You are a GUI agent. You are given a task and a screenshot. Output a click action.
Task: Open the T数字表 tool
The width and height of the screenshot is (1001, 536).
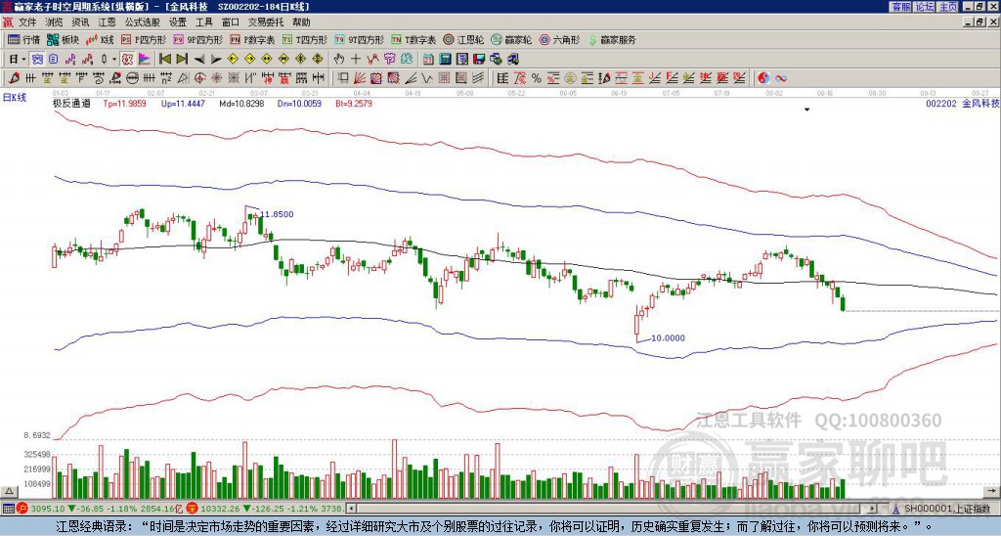click(413, 39)
